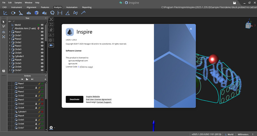Click the crossed lines analysis icon
The image size is (257, 136).
(x=75, y=13)
